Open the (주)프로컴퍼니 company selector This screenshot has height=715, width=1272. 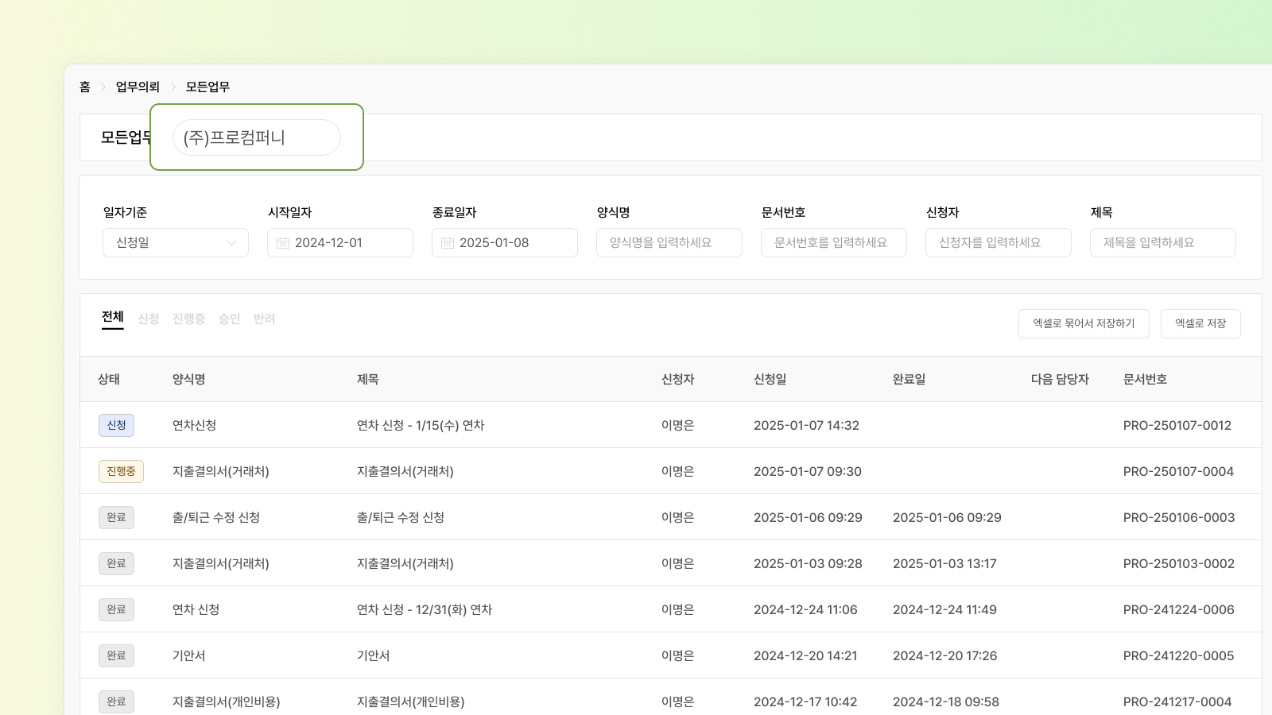[257, 137]
